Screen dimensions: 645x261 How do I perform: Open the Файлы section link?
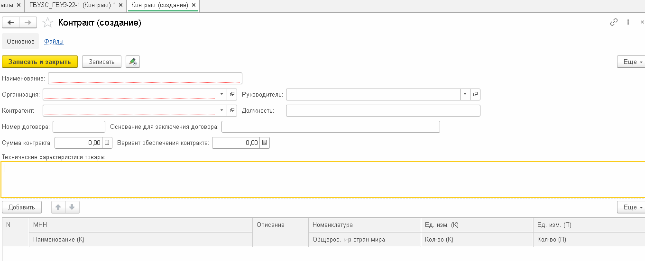pos(54,42)
